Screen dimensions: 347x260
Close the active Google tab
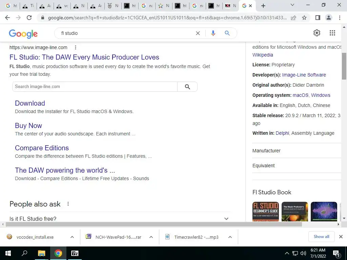[250, 6]
